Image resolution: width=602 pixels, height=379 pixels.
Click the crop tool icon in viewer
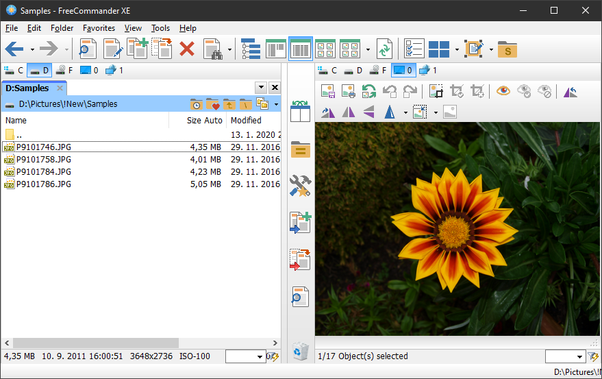pos(457,91)
